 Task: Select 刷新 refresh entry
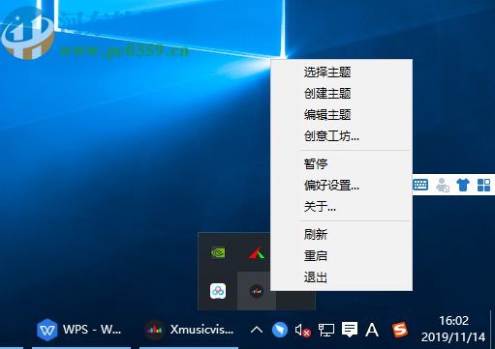(x=341, y=235)
